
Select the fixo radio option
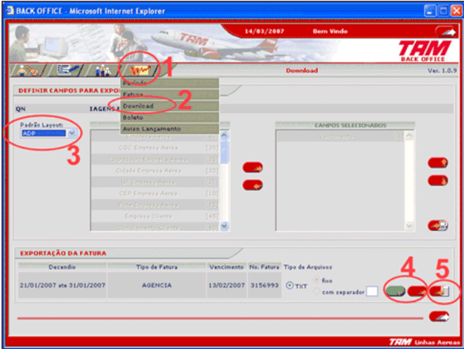pyautogui.click(x=317, y=280)
